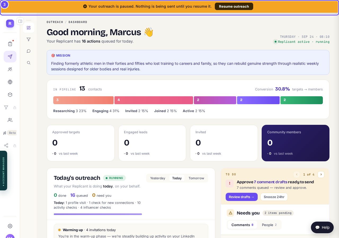Image resolution: width=339 pixels, height=238 pixels.
Task: Click the purple R logo in the sidebar
Action: [x=10, y=24]
